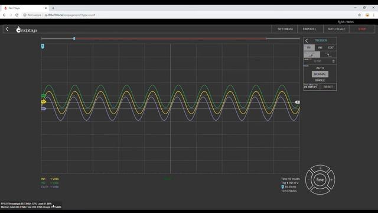
Task: Click the blue handle on the time range slider
Action: (x=74, y=38)
